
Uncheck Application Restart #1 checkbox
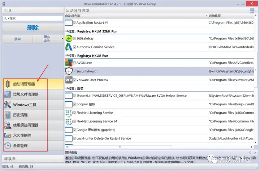75,22
